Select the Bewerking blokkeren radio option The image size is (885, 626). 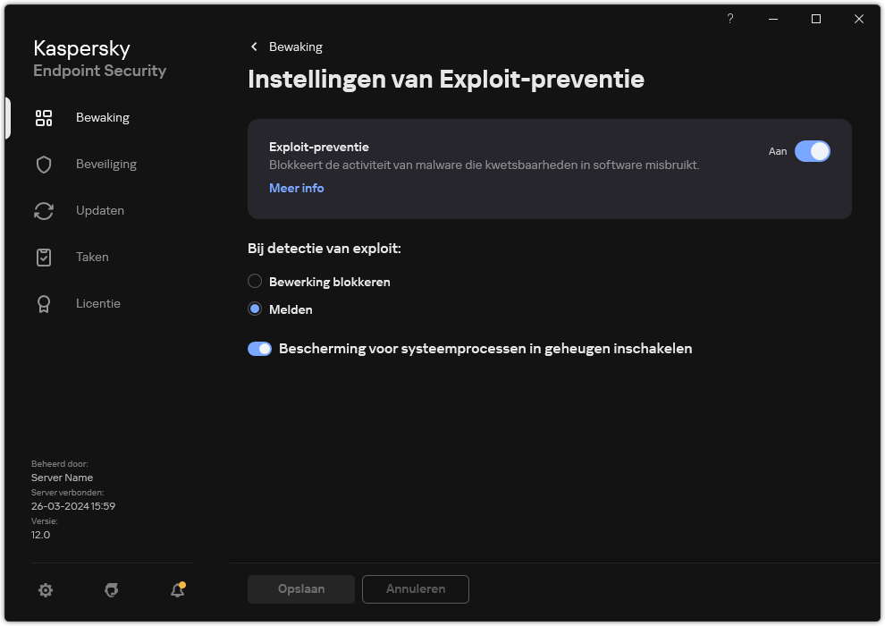[255, 281]
